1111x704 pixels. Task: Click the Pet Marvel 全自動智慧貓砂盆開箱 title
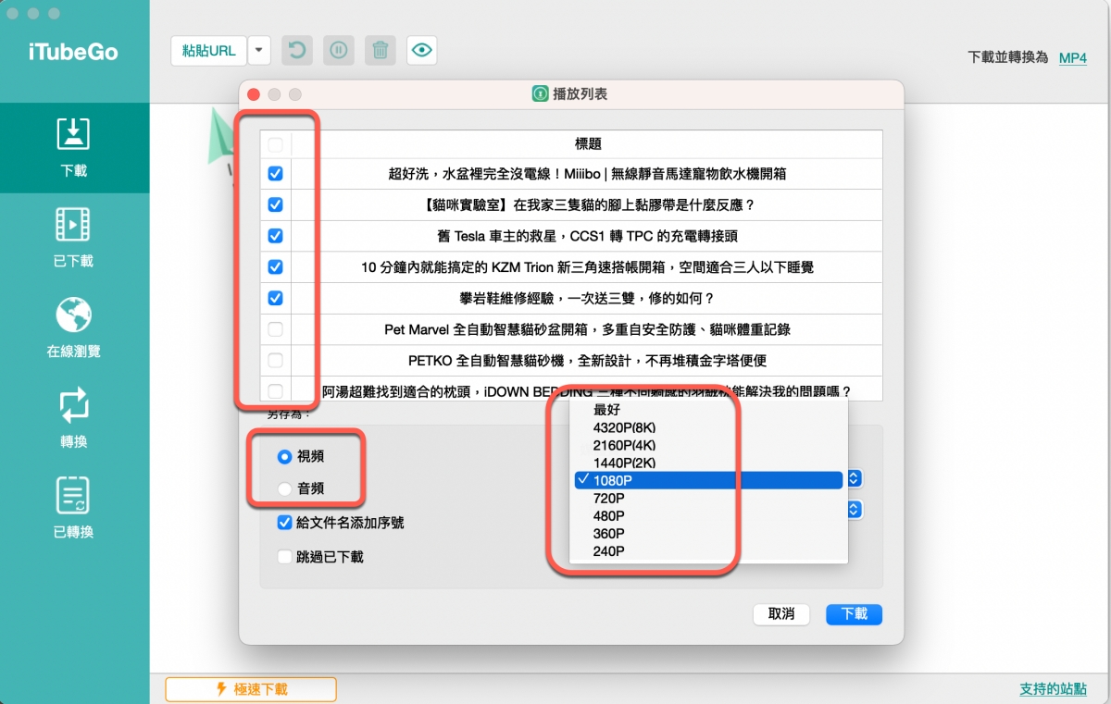coord(588,328)
